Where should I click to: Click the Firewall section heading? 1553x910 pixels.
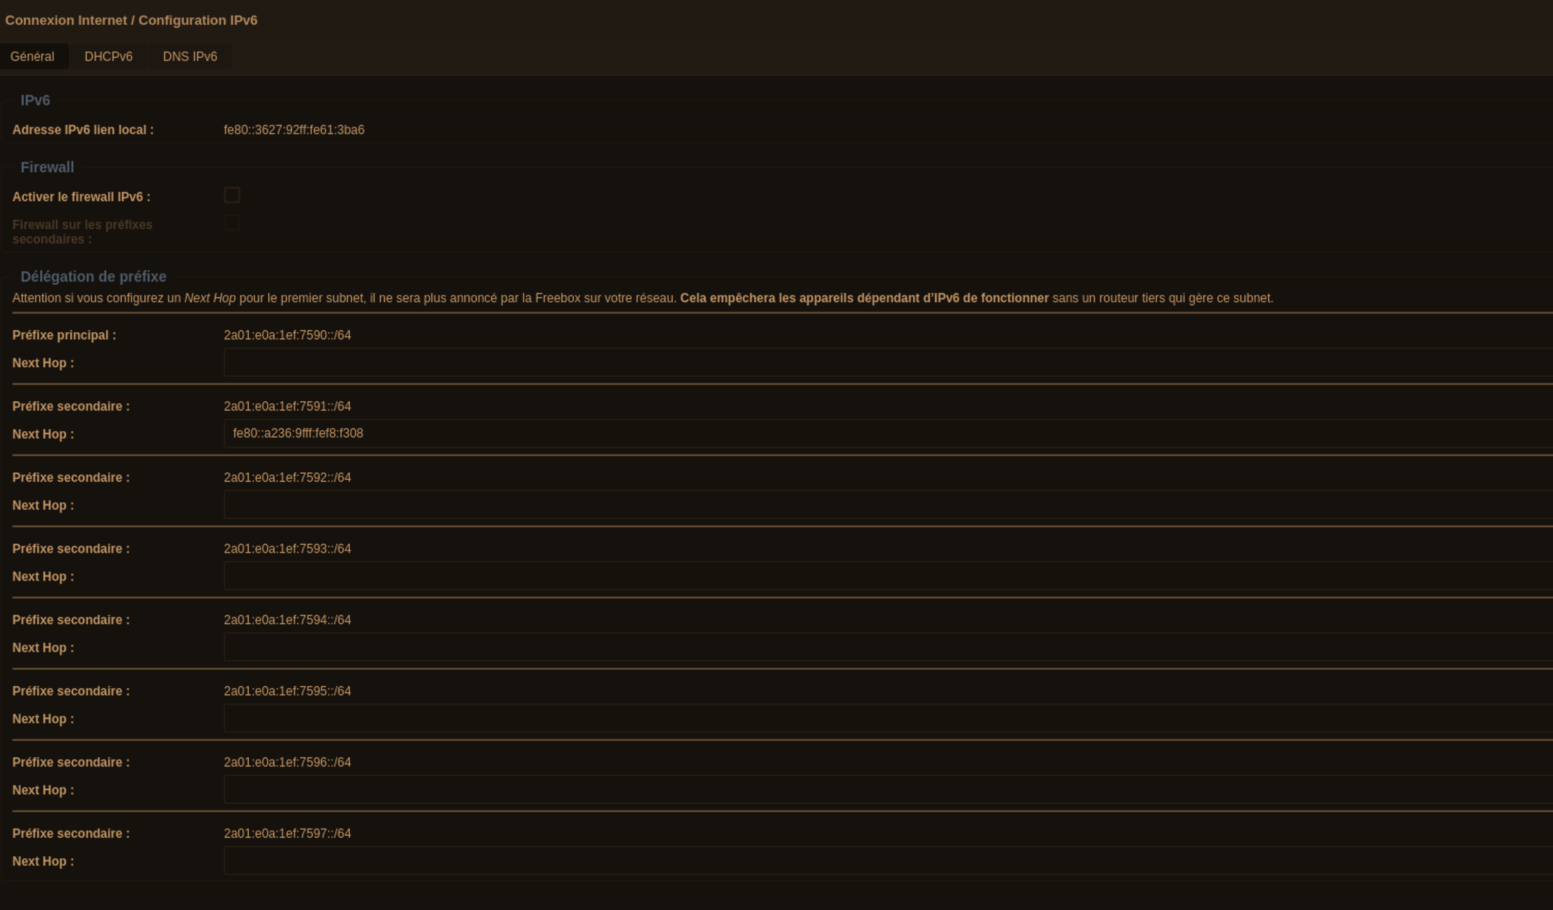point(47,168)
